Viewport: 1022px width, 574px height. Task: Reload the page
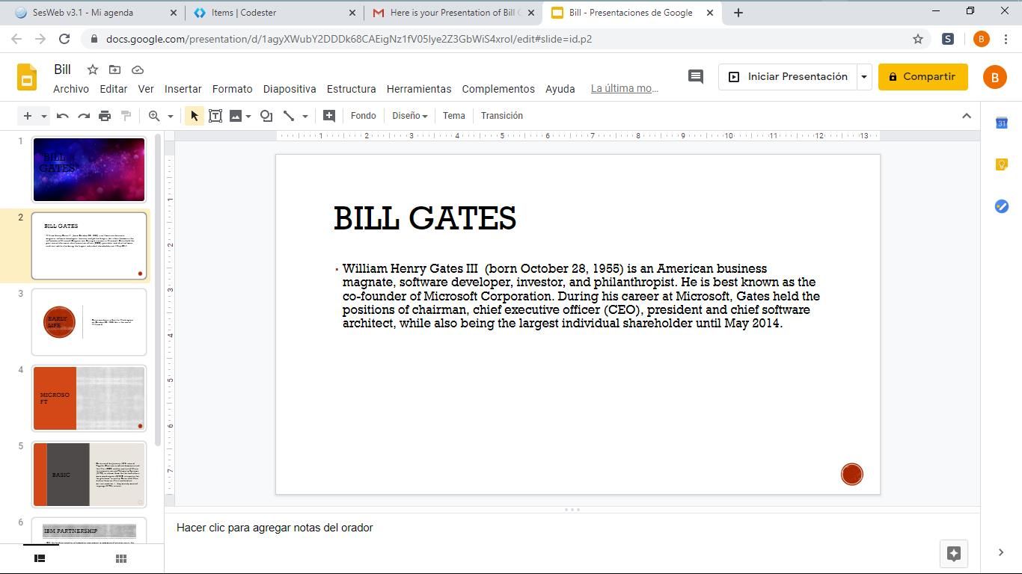pos(64,39)
